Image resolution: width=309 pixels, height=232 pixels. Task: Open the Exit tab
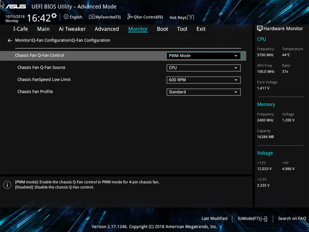click(x=201, y=29)
